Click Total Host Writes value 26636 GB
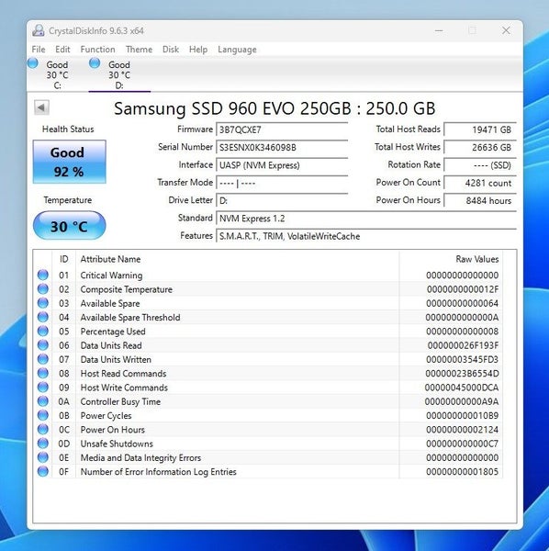Image resolution: width=549 pixels, height=551 pixels. (480, 147)
